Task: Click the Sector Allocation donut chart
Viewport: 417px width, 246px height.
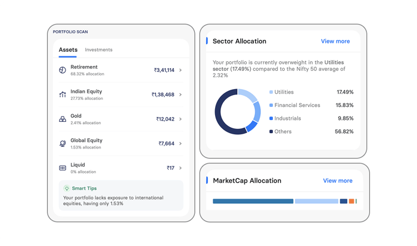Action: click(238, 112)
